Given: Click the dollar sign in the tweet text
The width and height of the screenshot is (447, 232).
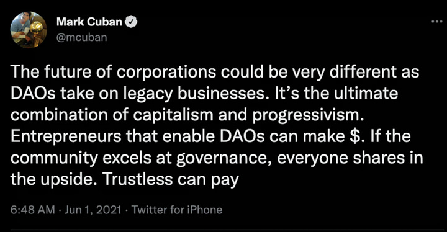Looking at the screenshot, I should 353,136.
